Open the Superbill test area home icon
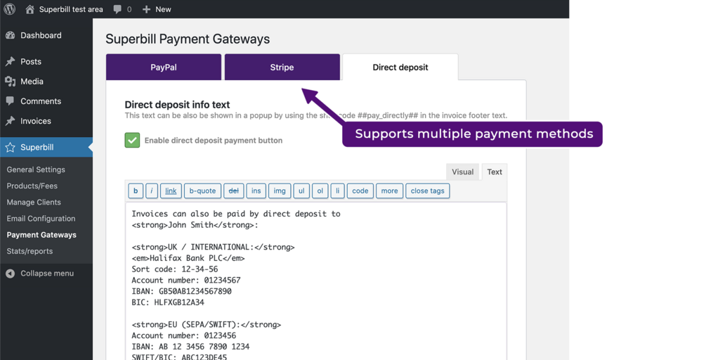The image size is (706, 360). pyautogui.click(x=30, y=9)
